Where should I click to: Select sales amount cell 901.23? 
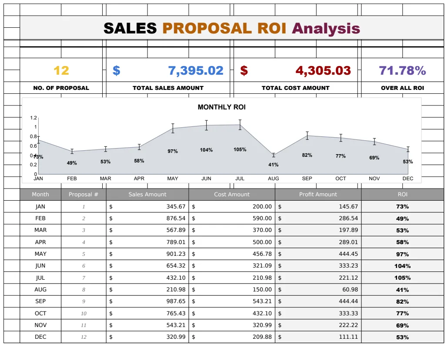[147, 254]
